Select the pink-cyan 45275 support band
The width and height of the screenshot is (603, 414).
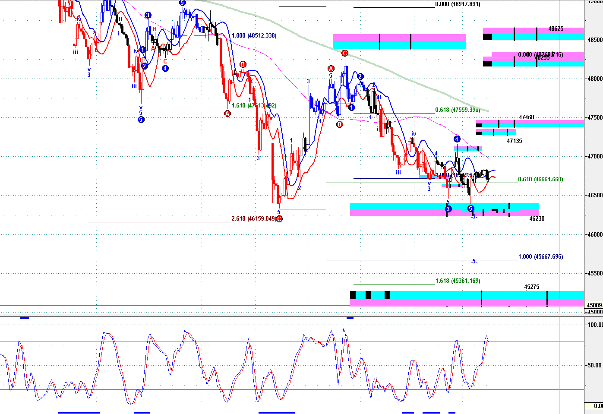click(467, 299)
